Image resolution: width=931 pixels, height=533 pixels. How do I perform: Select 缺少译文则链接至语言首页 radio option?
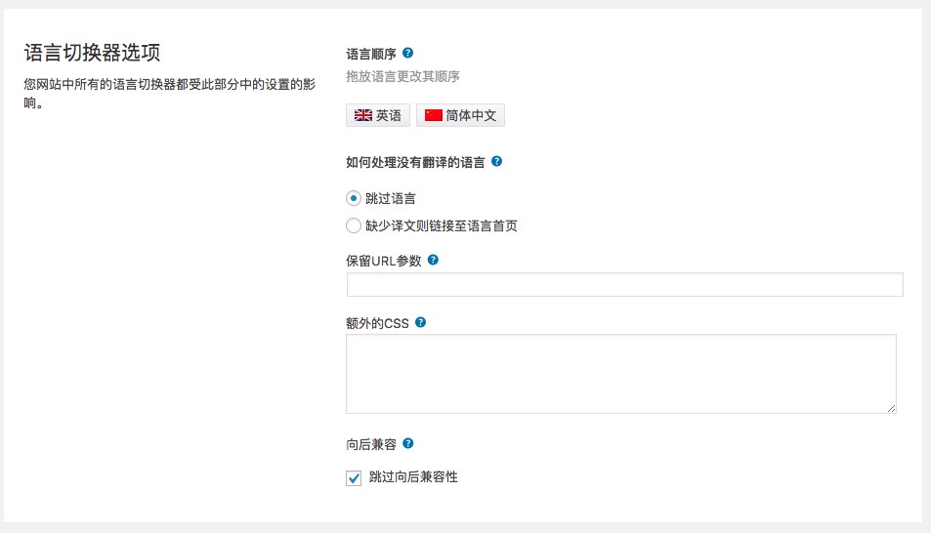pos(354,225)
